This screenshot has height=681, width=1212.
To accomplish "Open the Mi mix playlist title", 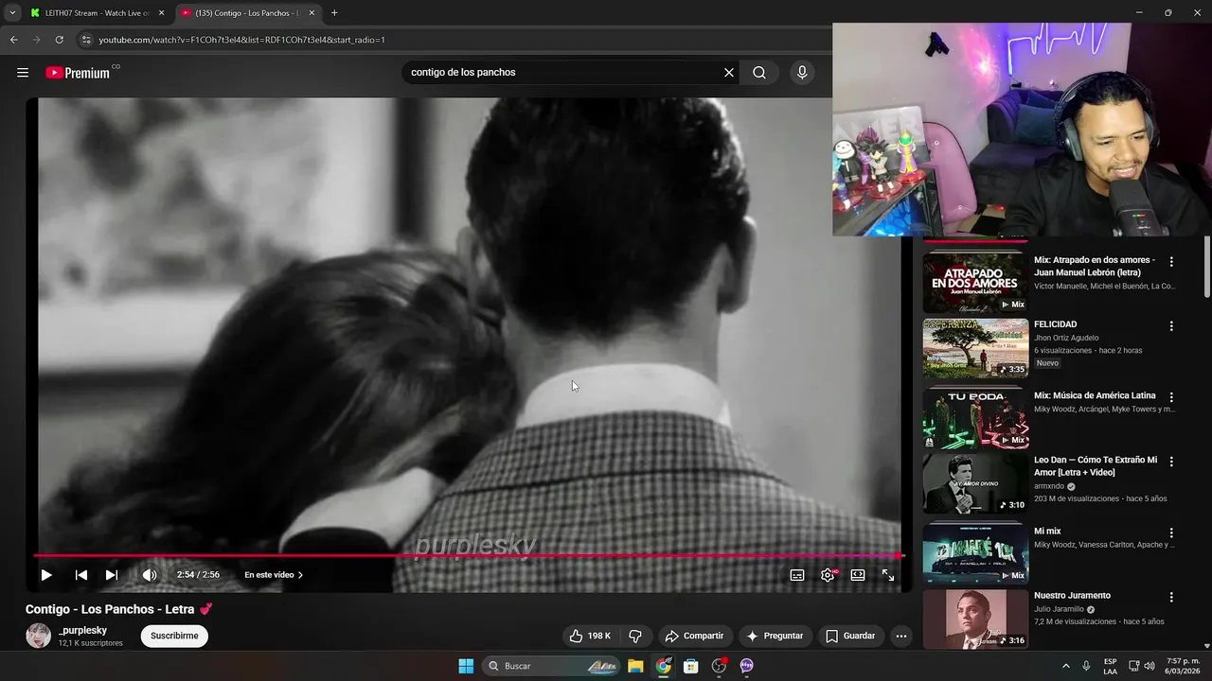I will pyautogui.click(x=1047, y=532).
